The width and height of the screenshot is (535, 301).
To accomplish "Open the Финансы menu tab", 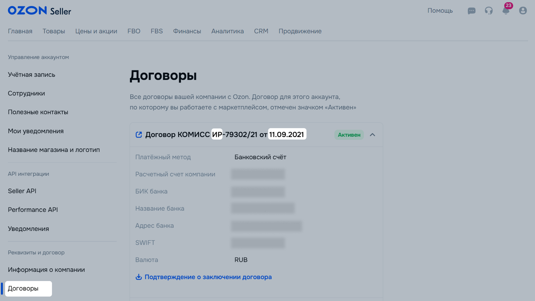I will click(x=187, y=31).
